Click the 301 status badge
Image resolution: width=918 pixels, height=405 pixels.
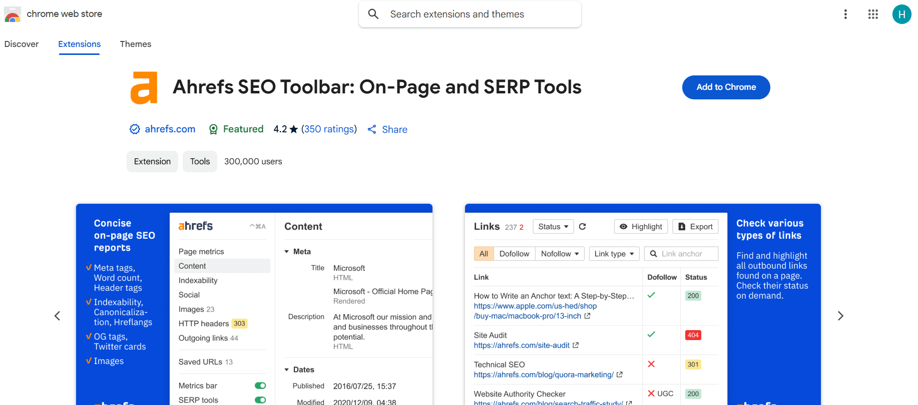[x=693, y=365]
